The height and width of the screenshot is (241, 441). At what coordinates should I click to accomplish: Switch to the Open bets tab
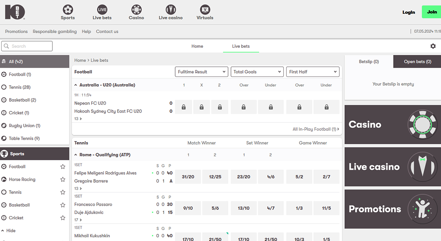tap(417, 61)
